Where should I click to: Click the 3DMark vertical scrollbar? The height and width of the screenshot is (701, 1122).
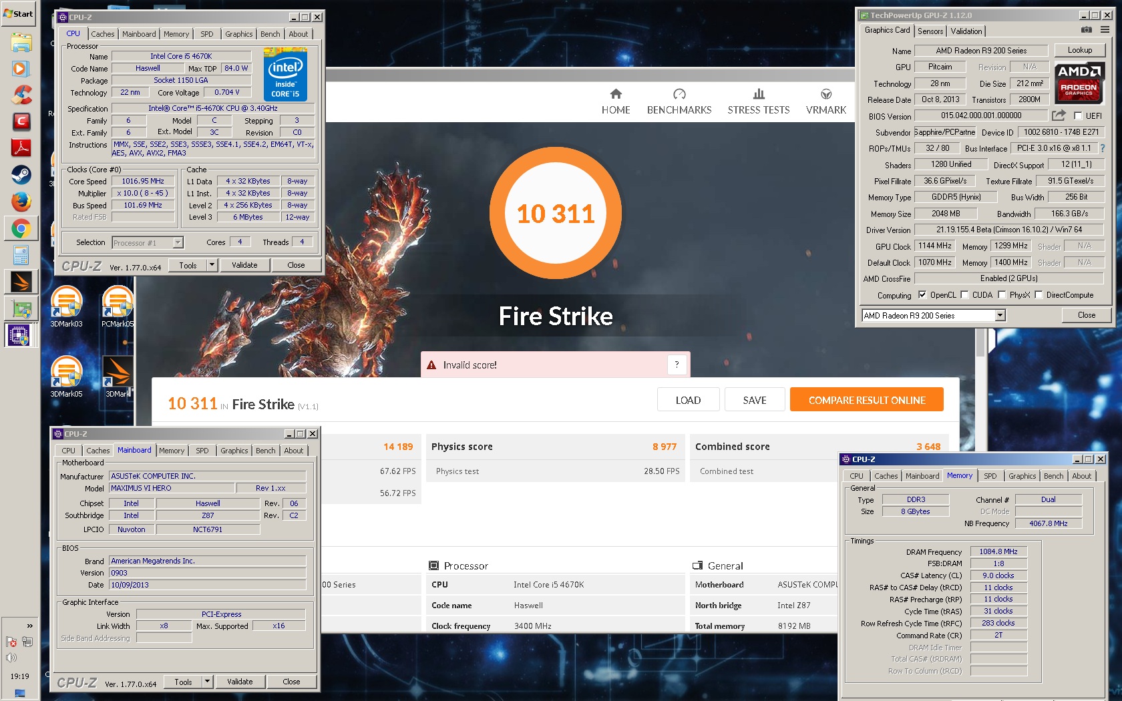pos(980,343)
